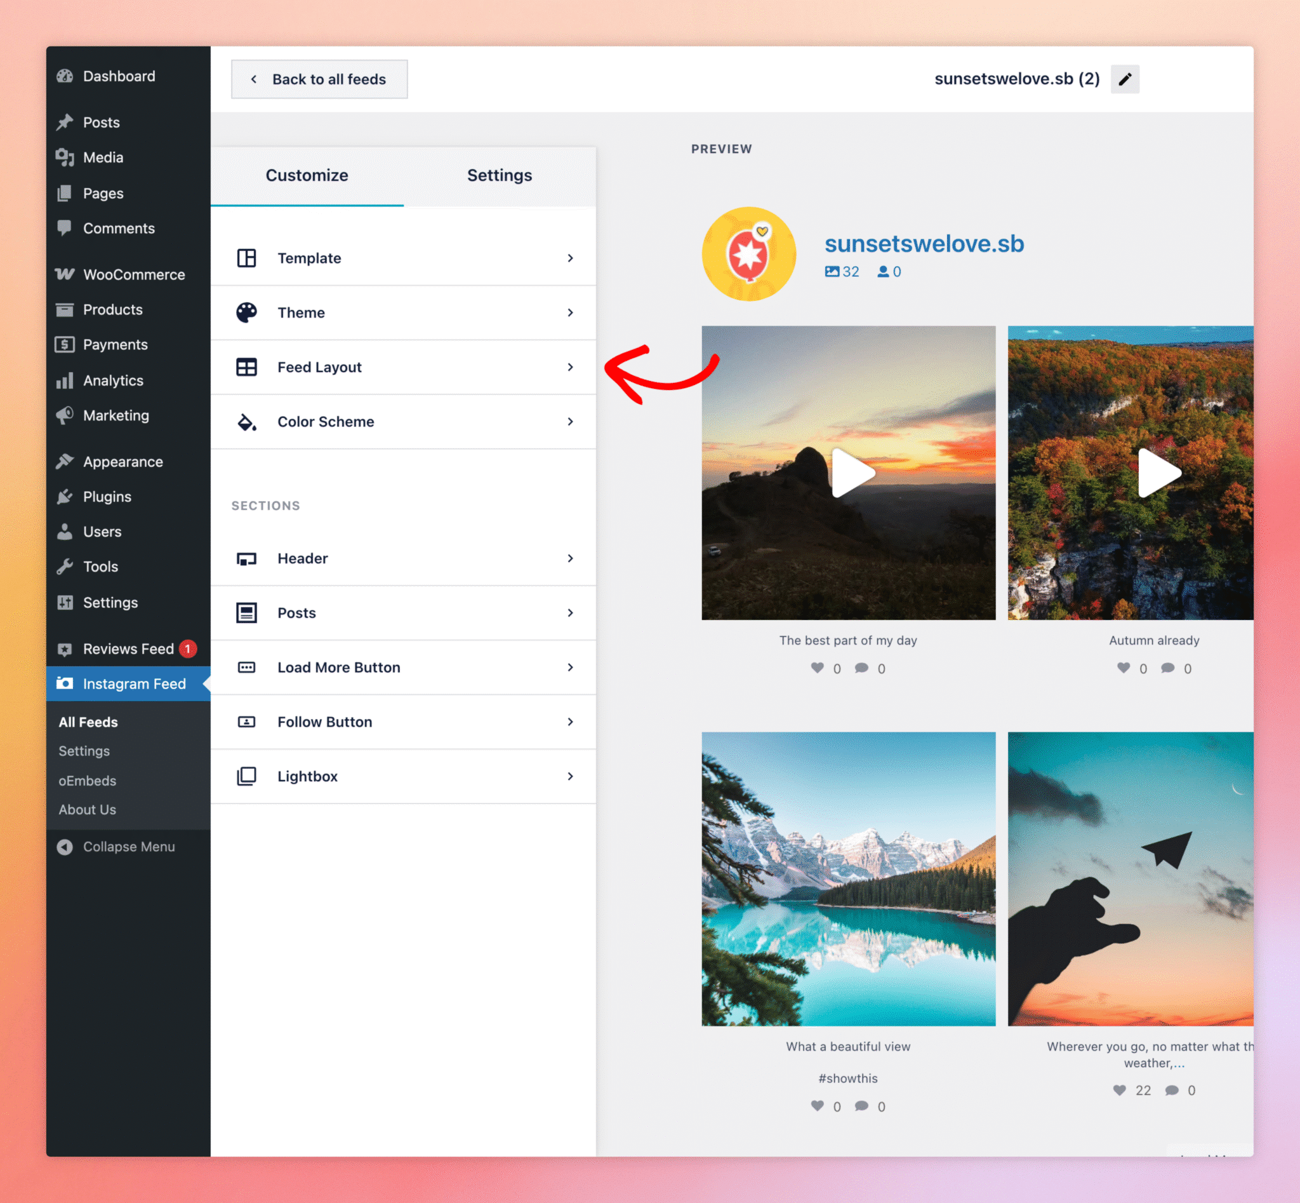
Task: Click the comment icon under 'Autumn already'
Action: coord(1168,668)
